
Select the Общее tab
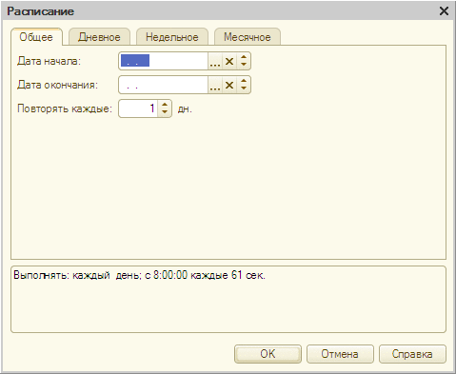(x=36, y=37)
